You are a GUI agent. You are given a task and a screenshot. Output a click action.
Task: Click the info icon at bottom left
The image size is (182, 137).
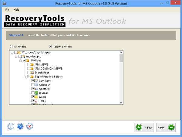pos(11,126)
